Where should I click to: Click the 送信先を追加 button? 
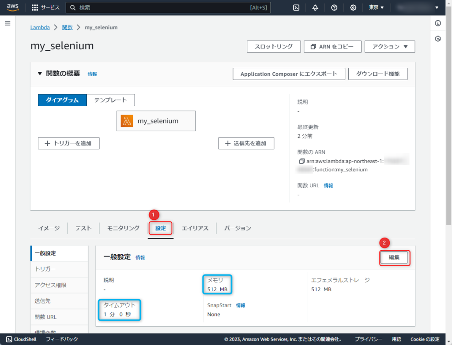[x=246, y=143]
